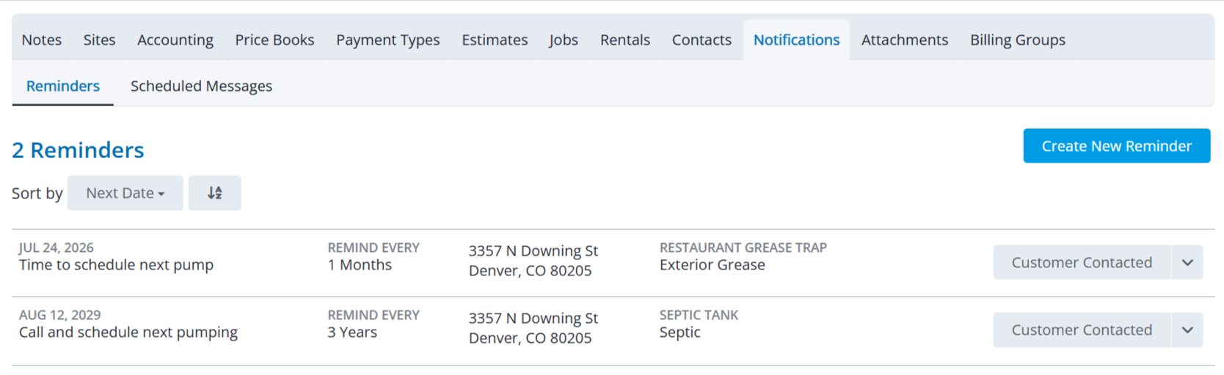Open the Notes tab
The height and width of the screenshot is (375, 1224).
(42, 40)
